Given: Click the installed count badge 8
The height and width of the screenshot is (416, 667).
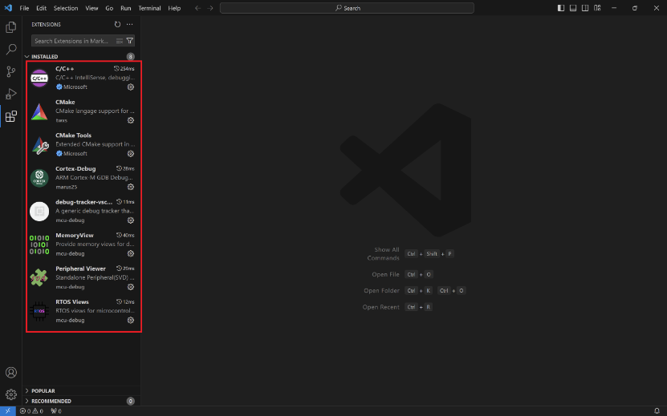Looking at the screenshot, I should 131,57.
